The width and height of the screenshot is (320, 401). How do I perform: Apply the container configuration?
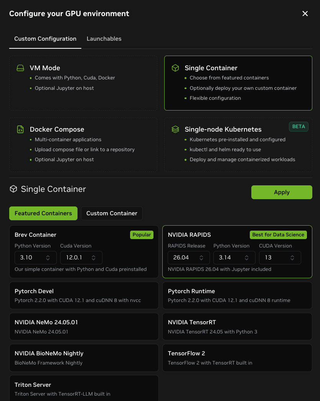pyautogui.click(x=282, y=192)
